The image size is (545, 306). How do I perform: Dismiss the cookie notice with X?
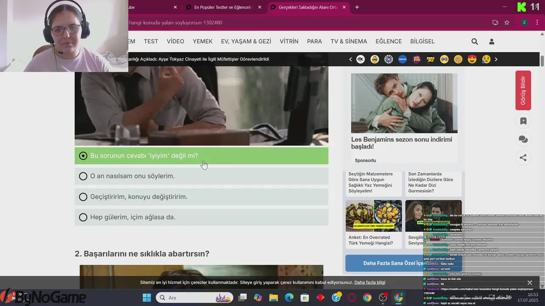530,283
